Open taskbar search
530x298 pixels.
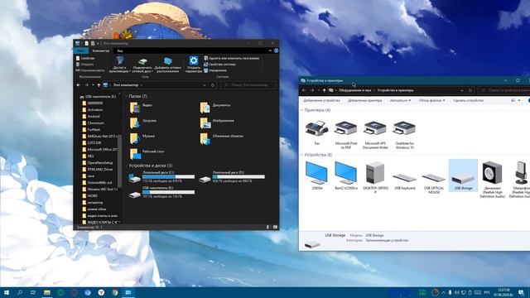[x=20, y=292]
